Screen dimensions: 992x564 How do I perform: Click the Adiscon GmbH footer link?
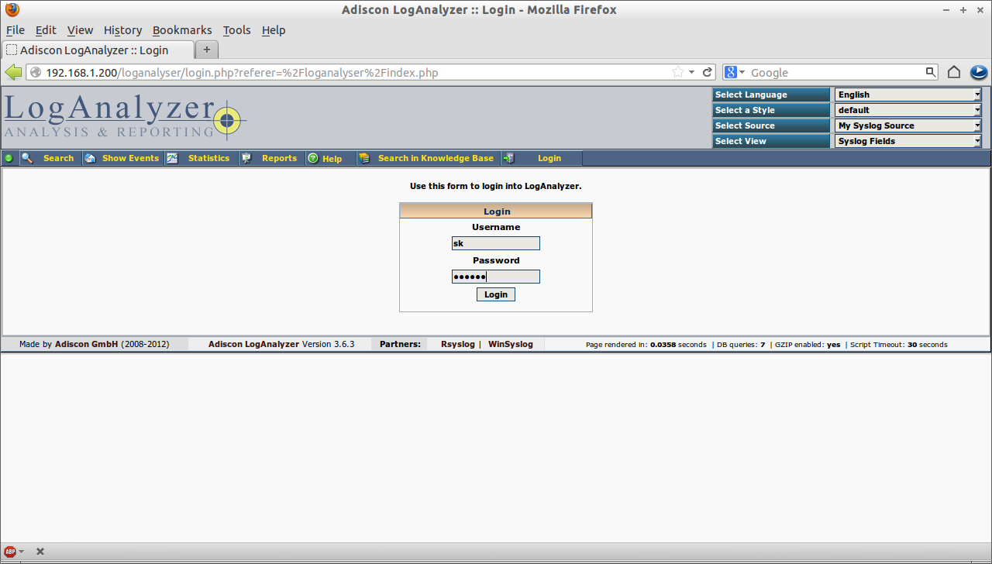(87, 344)
